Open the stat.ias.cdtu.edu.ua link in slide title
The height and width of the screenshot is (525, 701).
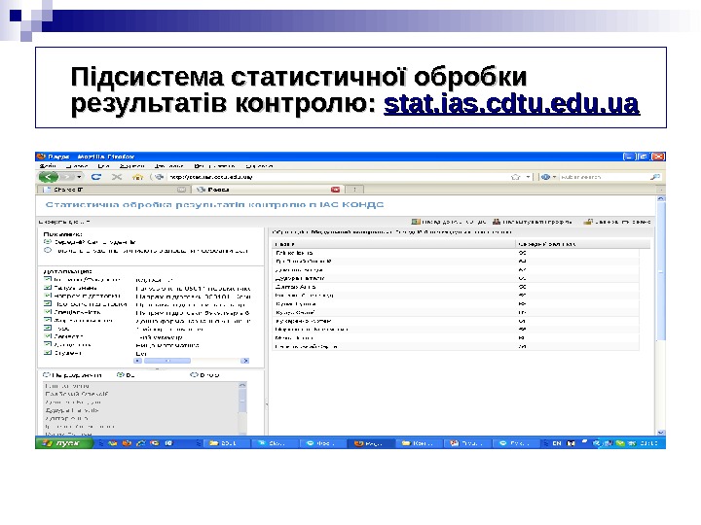click(511, 104)
